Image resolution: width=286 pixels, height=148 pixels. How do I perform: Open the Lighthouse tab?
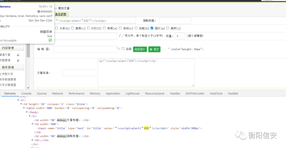point(133,93)
